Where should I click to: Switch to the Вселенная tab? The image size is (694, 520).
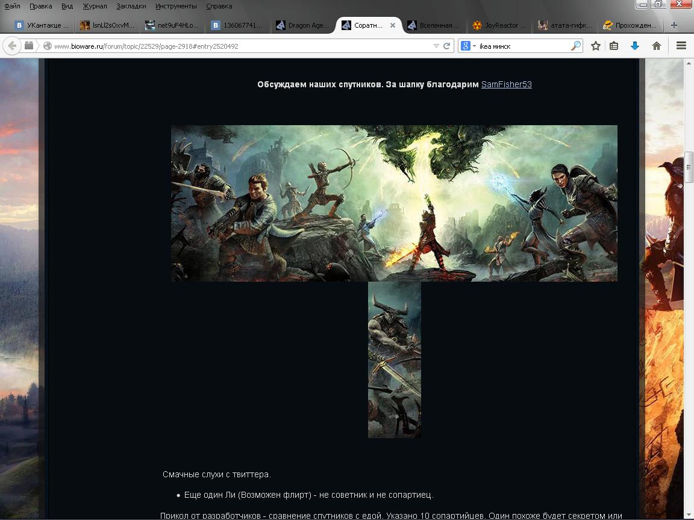tap(434, 25)
